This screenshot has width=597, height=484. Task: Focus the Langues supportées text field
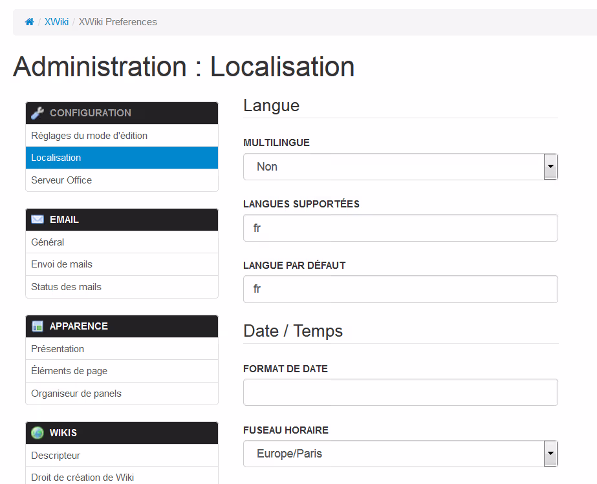(400, 228)
